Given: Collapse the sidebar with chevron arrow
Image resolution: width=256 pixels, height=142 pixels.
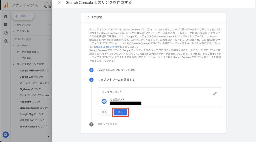Looking at the screenshot, I should pos(49,137).
